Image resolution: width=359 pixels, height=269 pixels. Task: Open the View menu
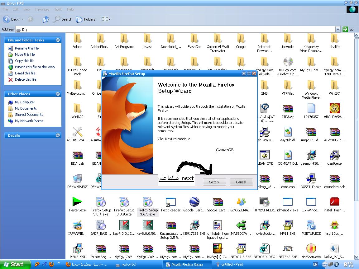[27, 9]
